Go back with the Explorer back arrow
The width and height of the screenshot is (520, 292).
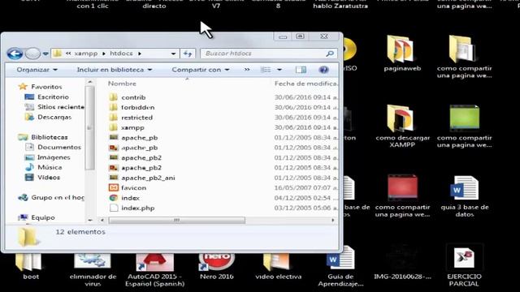15,54
